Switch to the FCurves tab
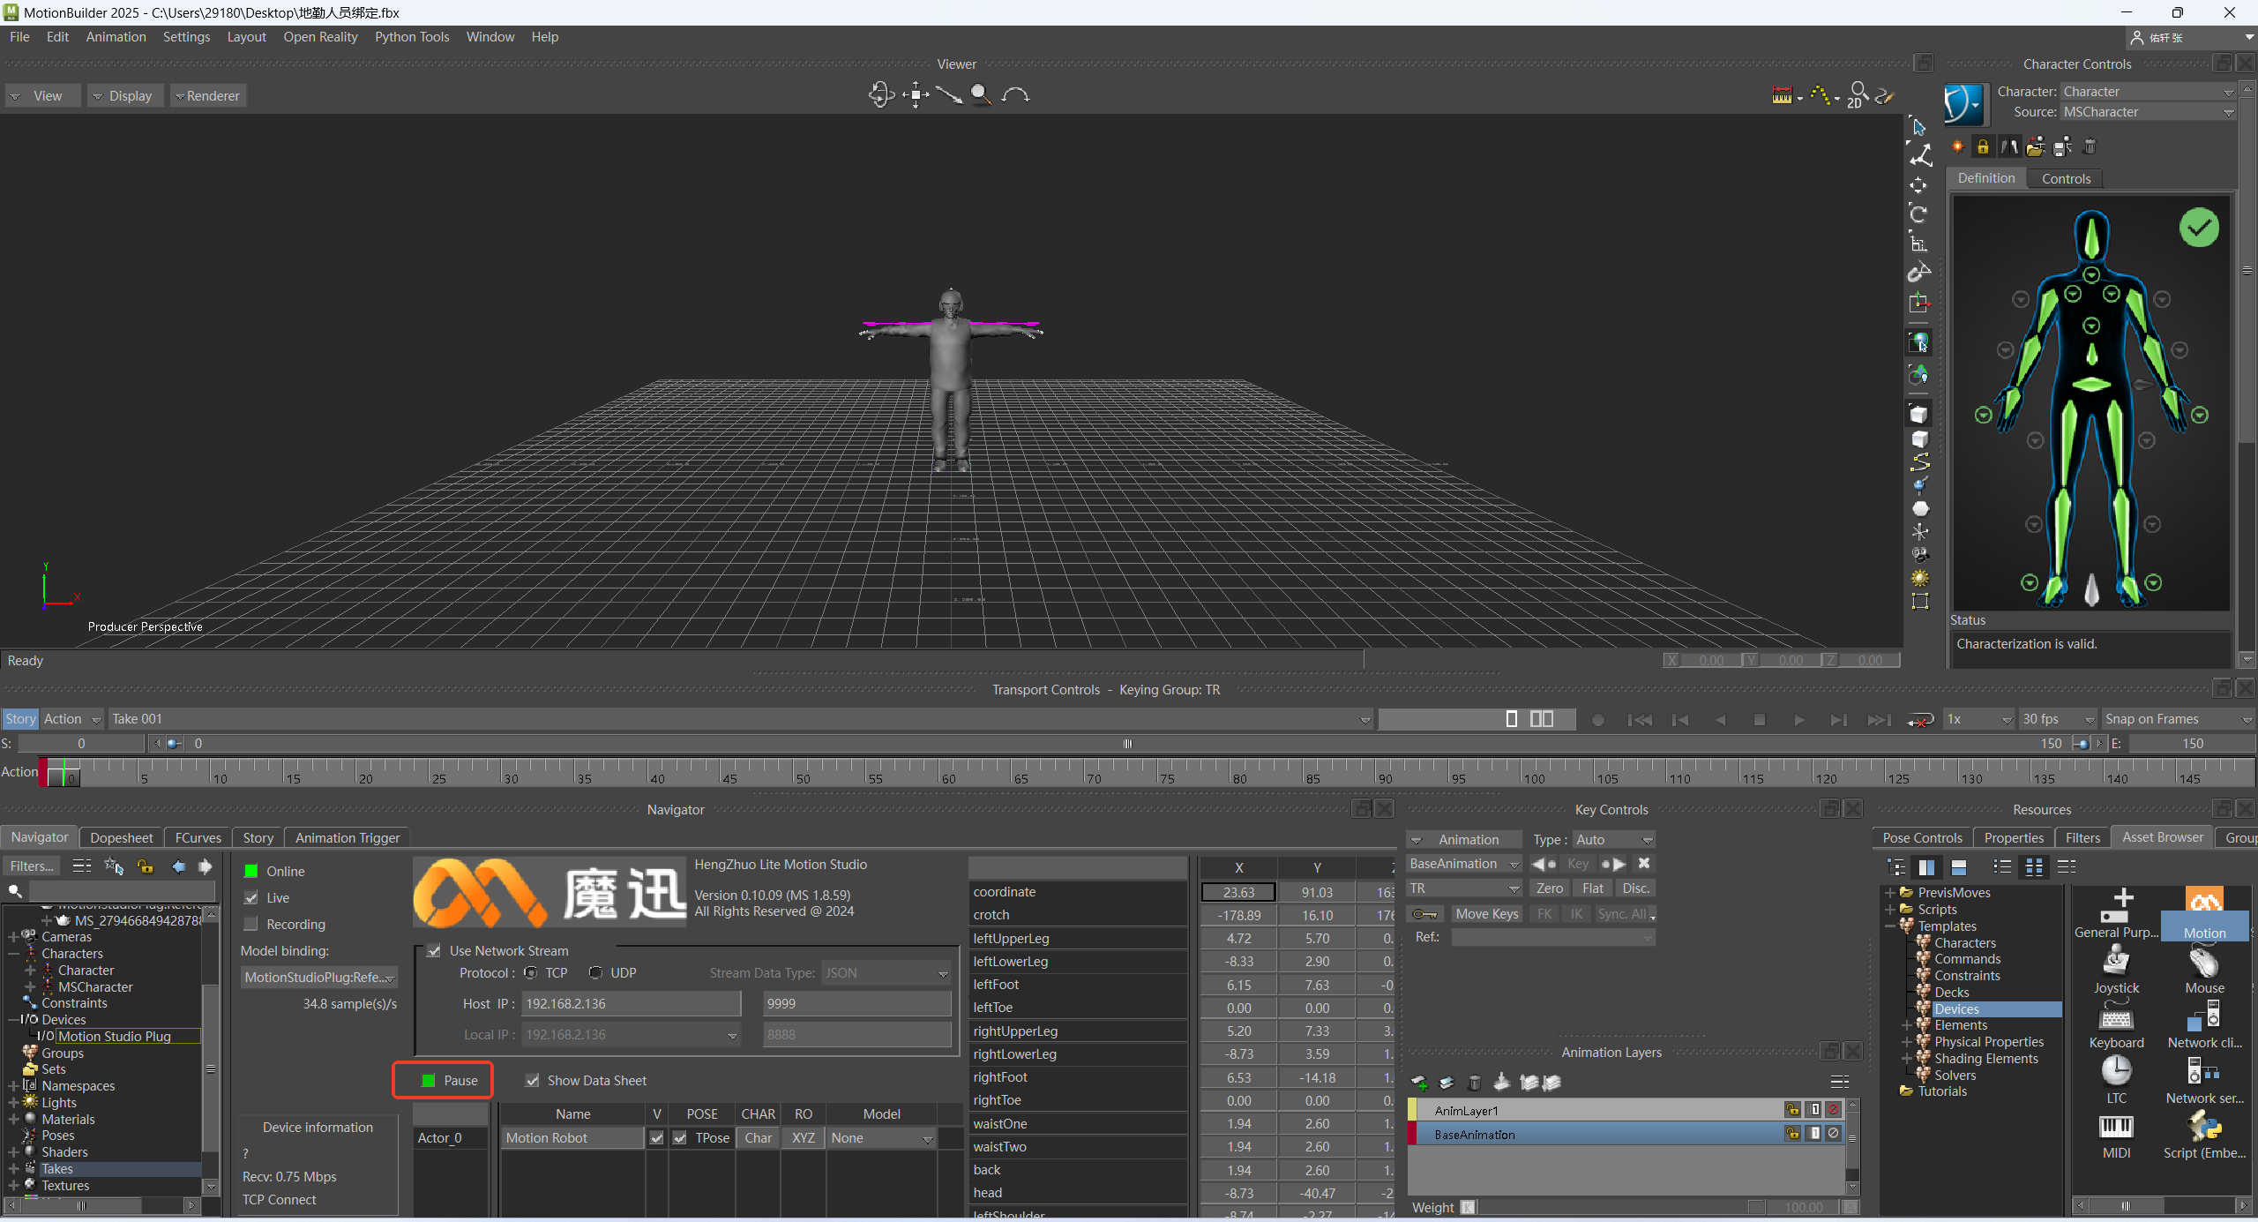 pyautogui.click(x=198, y=838)
